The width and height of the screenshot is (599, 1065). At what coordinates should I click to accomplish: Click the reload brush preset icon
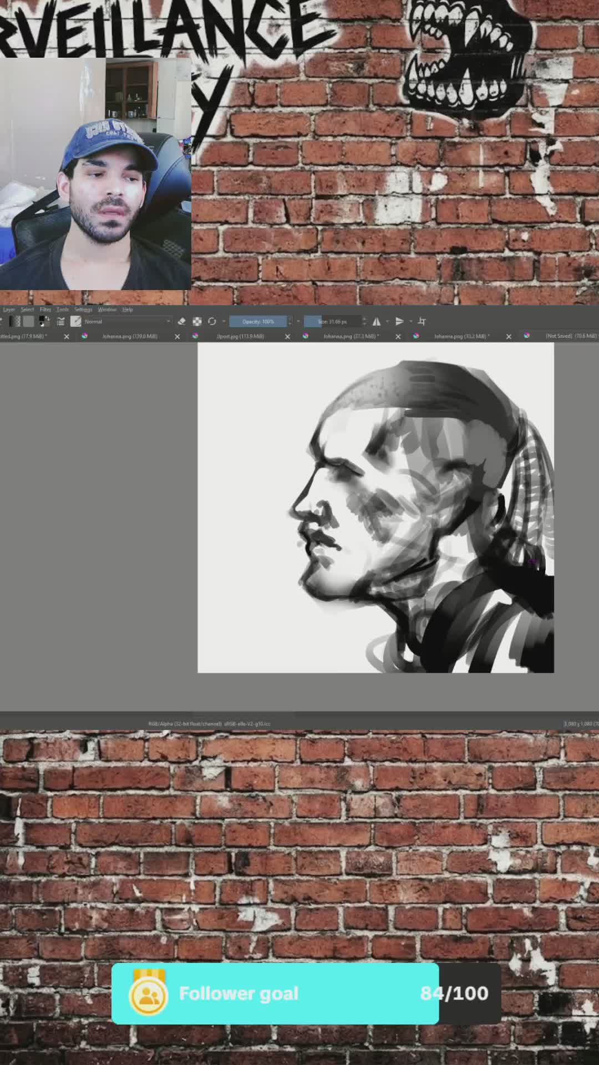212,321
